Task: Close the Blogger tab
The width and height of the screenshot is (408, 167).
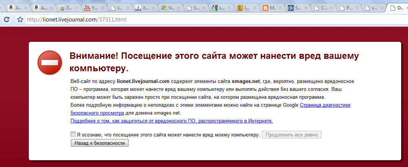Action: click(281, 8)
